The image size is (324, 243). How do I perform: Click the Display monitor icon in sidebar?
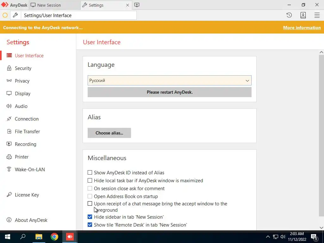click(x=9, y=93)
